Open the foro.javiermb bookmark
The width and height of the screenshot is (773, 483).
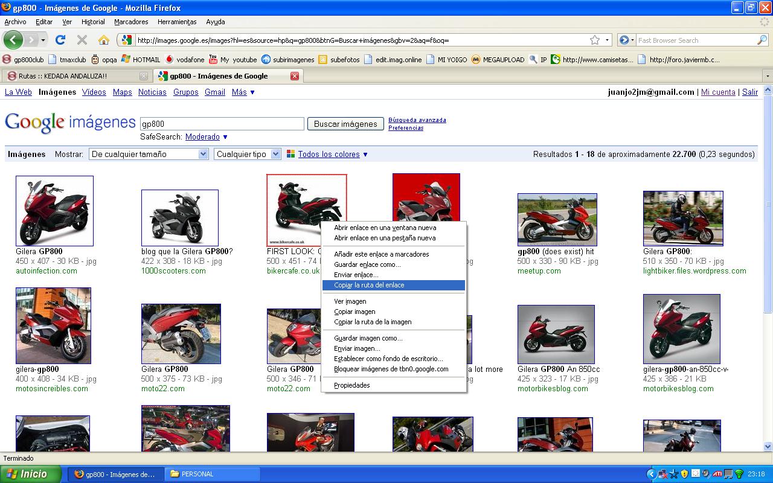click(679, 60)
